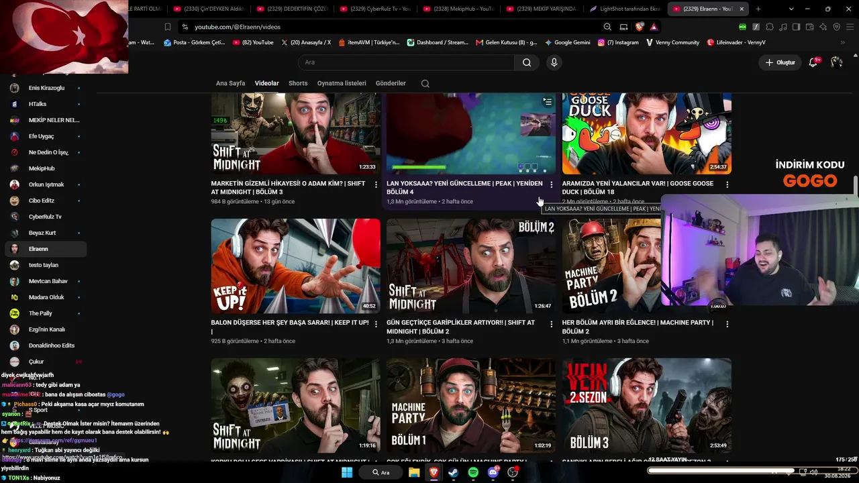Image resolution: width=859 pixels, height=483 pixels.
Task: Start voice search with the microphone icon
Action: pos(554,62)
